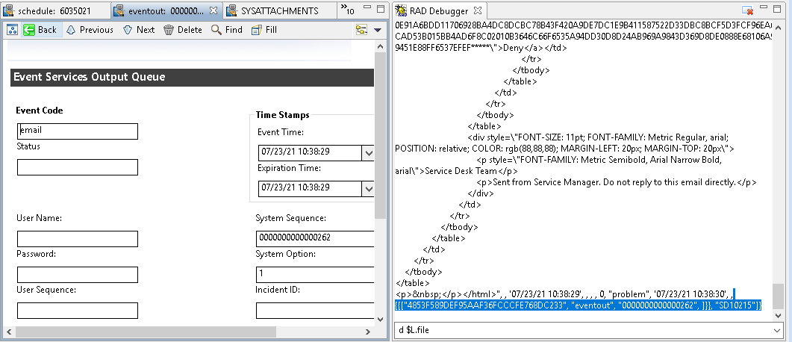Click the Event Code input field
The width and height of the screenshot is (792, 342).
coord(78,131)
